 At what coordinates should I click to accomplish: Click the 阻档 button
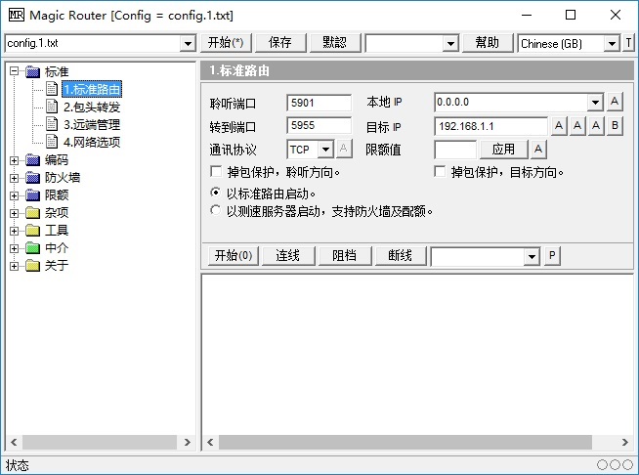(345, 256)
